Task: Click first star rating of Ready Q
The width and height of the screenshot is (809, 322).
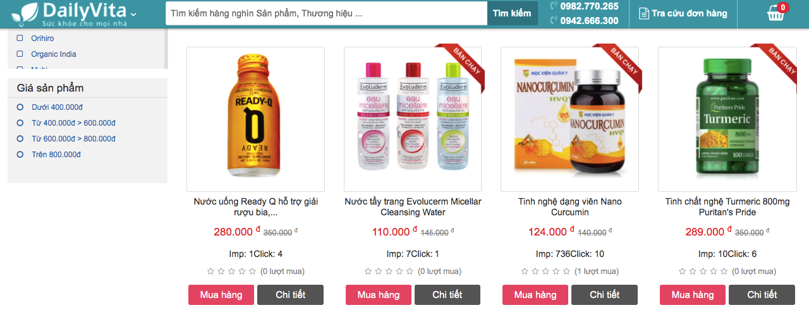Action: coord(211,271)
